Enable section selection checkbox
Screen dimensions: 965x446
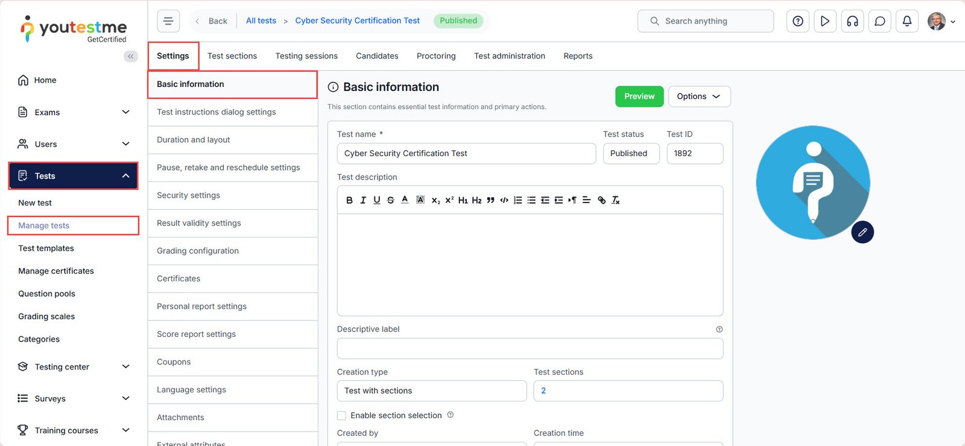[342, 415]
